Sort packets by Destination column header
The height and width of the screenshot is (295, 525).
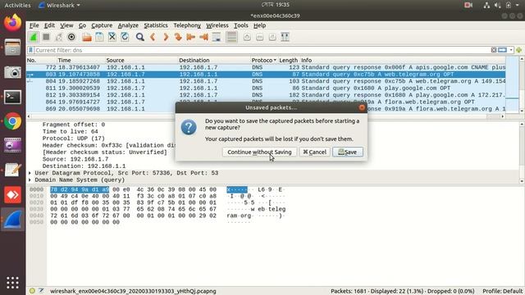coord(214,60)
